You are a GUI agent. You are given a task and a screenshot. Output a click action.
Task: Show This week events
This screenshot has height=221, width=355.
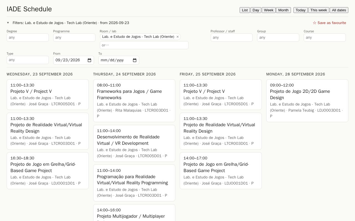click(x=318, y=10)
